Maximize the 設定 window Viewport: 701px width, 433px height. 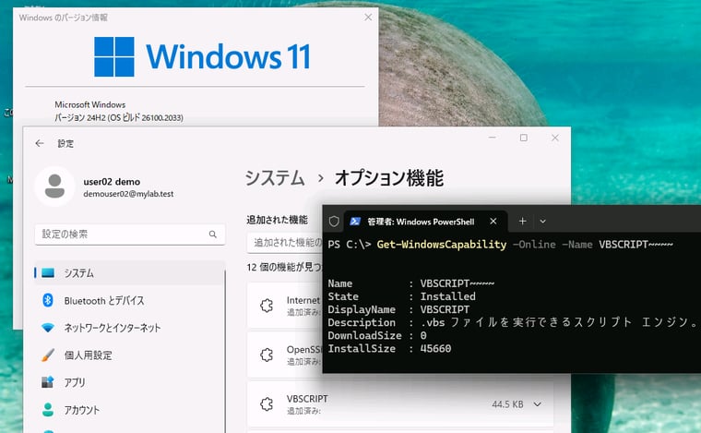tap(524, 138)
